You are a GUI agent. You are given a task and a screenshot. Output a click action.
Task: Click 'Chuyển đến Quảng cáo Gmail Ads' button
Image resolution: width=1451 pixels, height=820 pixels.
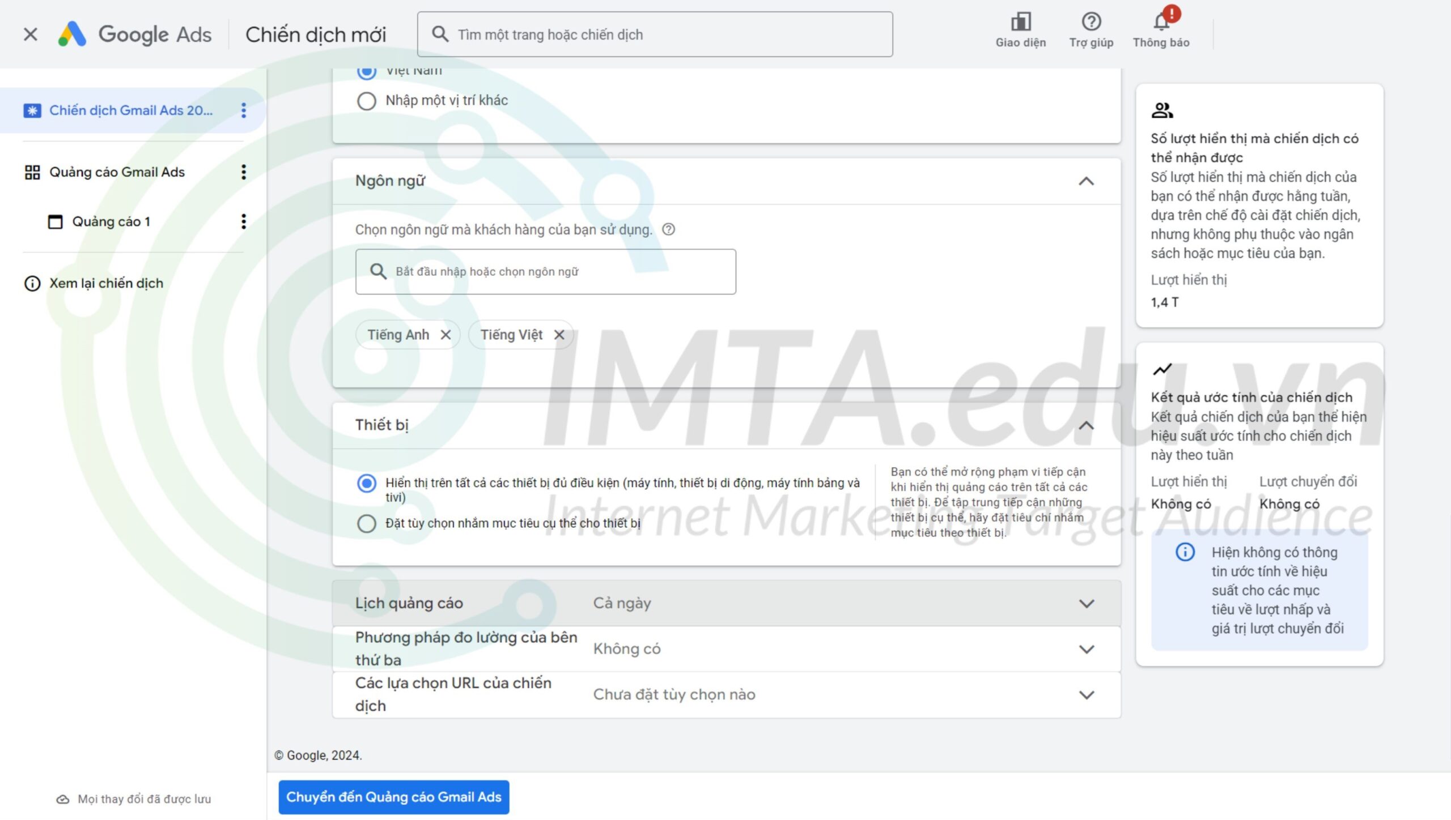pos(394,797)
